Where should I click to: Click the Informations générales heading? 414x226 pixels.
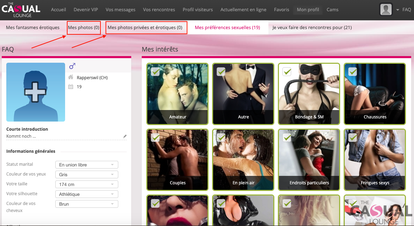(31, 151)
